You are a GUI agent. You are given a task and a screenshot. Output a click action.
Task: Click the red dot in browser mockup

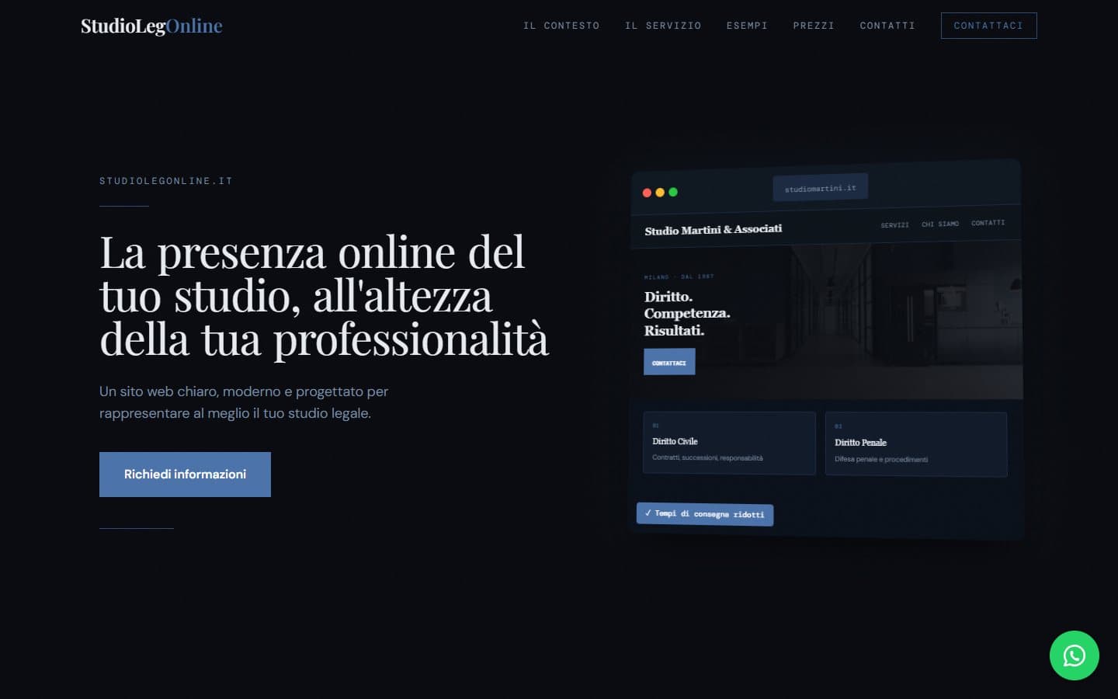point(647,193)
